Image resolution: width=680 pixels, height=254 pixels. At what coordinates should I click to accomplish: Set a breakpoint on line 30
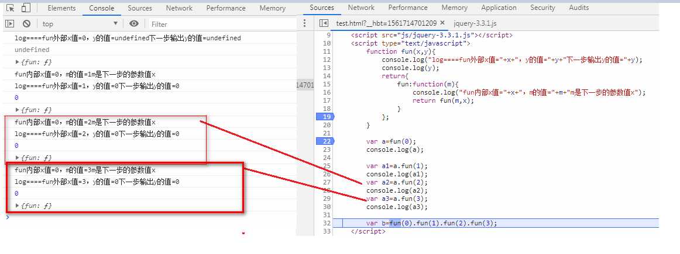pyautogui.click(x=327, y=207)
